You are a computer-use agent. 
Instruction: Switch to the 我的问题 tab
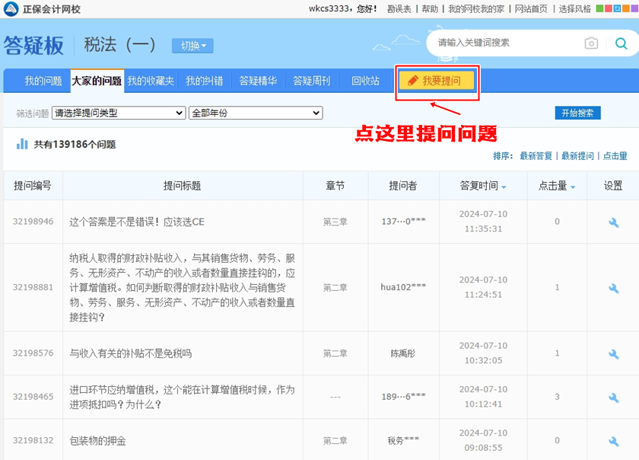(x=43, y=81)
